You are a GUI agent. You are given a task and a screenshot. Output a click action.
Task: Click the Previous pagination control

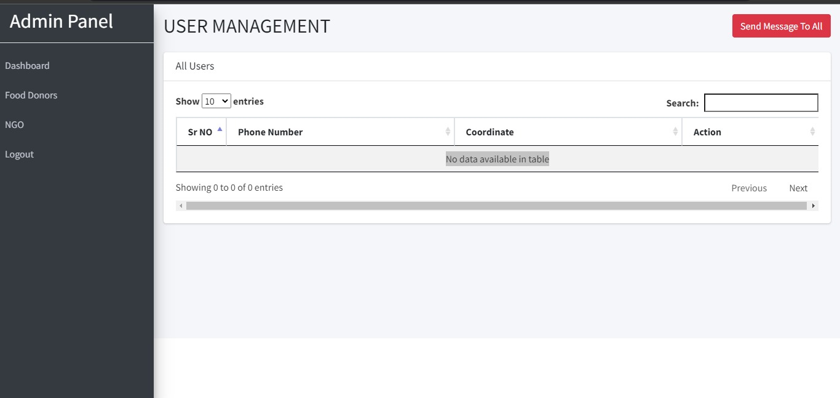749,188
